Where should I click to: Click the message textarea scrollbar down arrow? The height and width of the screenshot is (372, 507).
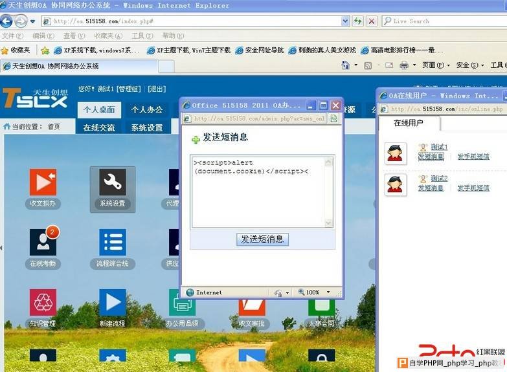point(328,223)
